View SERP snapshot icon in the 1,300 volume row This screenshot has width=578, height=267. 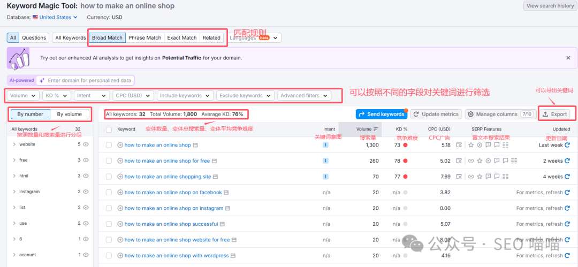(459, 146)
